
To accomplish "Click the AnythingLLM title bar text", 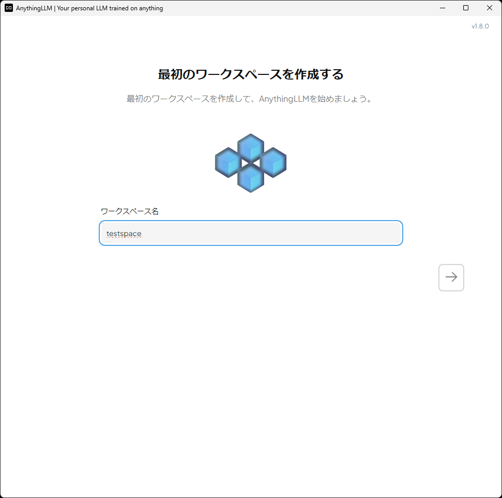I will tap(89, 8).
